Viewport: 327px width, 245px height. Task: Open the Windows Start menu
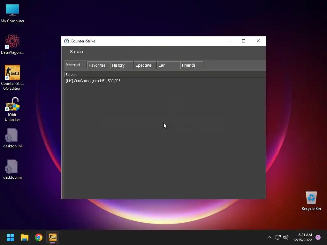pos(10,237)
